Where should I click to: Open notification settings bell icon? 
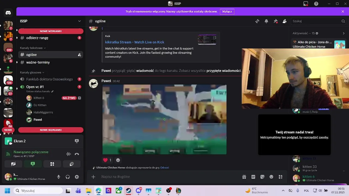[x=266, y=21]
